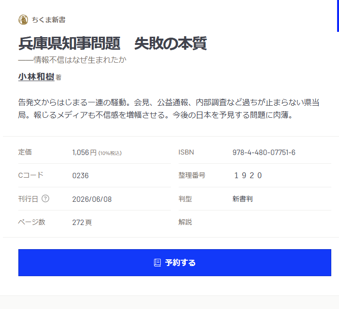339x309 pixels.
Task: Click the ISBN label
Action: tap(186, 152)
